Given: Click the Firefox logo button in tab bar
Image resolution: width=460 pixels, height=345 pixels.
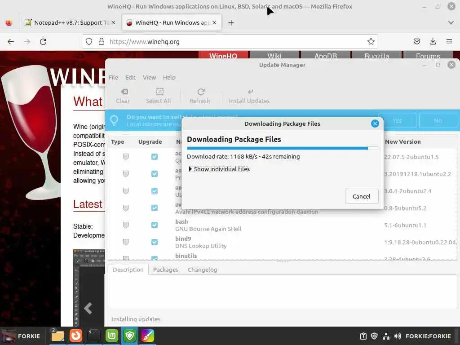Looking at the screenshot, I should click(x=9, y=22).
